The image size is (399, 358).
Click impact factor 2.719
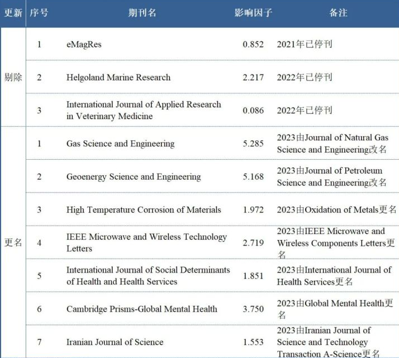[253, 243]
